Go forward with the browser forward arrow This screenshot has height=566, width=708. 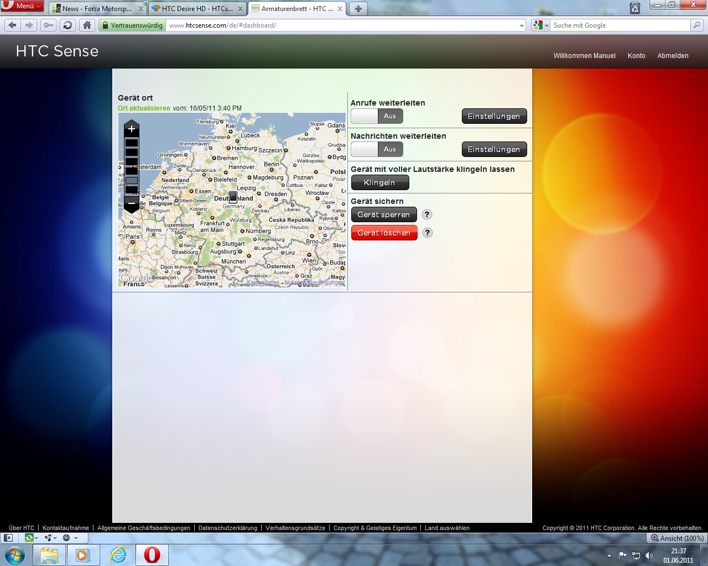29,25
